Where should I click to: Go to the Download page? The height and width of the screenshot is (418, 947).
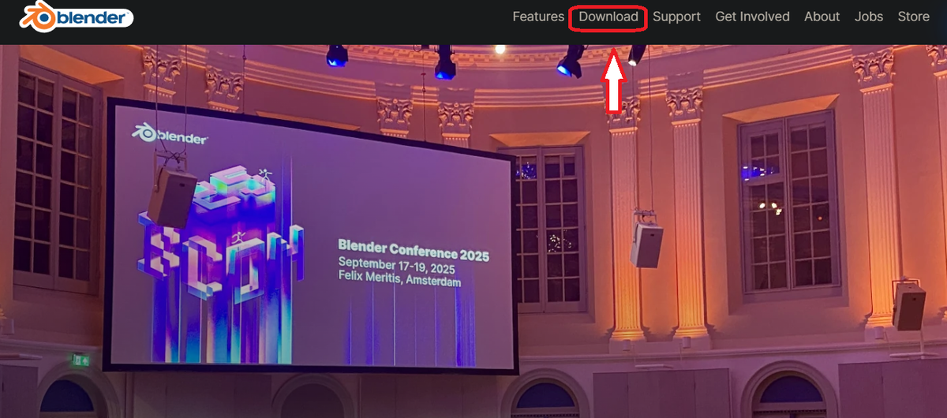608,17
